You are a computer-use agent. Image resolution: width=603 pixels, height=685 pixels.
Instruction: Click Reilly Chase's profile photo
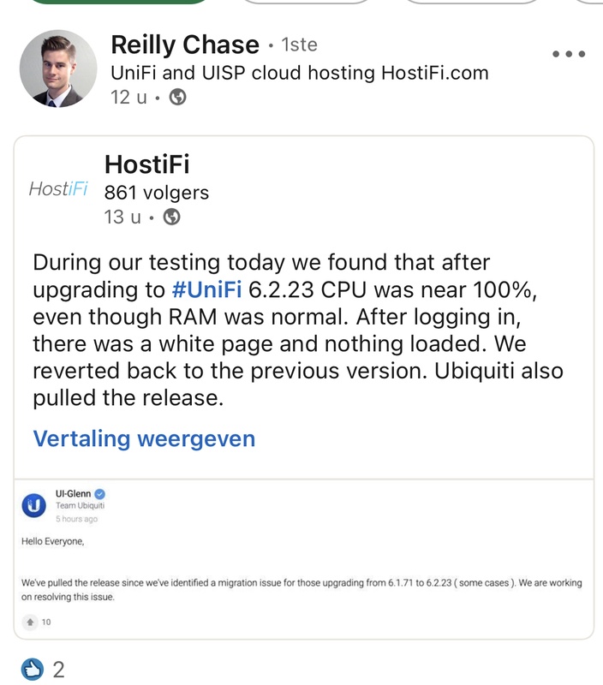click(x=58, y=68)
